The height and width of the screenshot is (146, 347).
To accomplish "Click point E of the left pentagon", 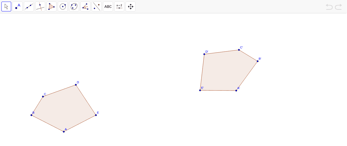I will point(96,115).
